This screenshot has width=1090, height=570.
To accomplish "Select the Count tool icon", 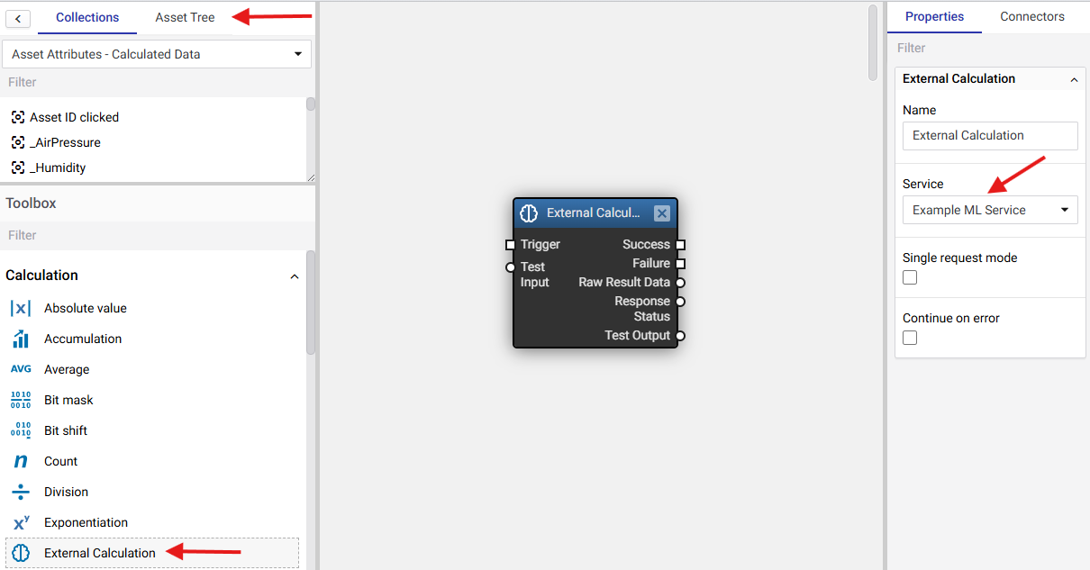I will (21, 461).
